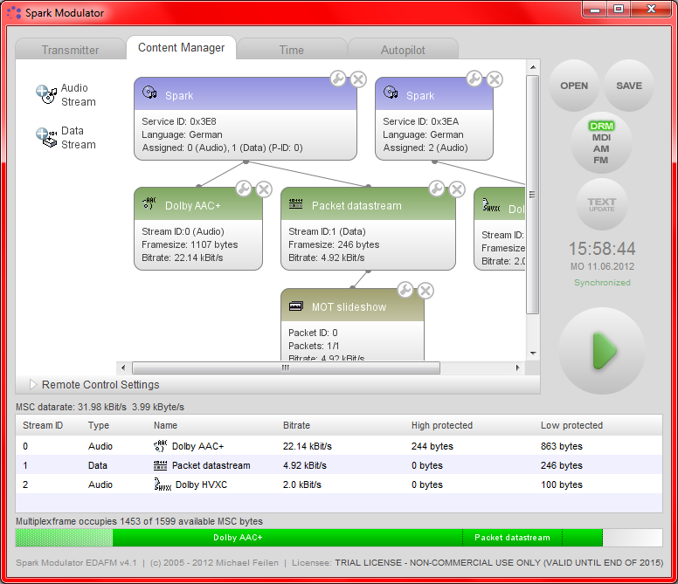Viewport: 678px width, 584px height.
Task: Click the 863 bytes low protected cell
Action: pyautogui.click(x=561, y=446)
